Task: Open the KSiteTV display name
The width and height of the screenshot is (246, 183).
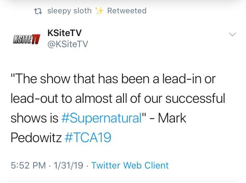Action: coord(64,33)
